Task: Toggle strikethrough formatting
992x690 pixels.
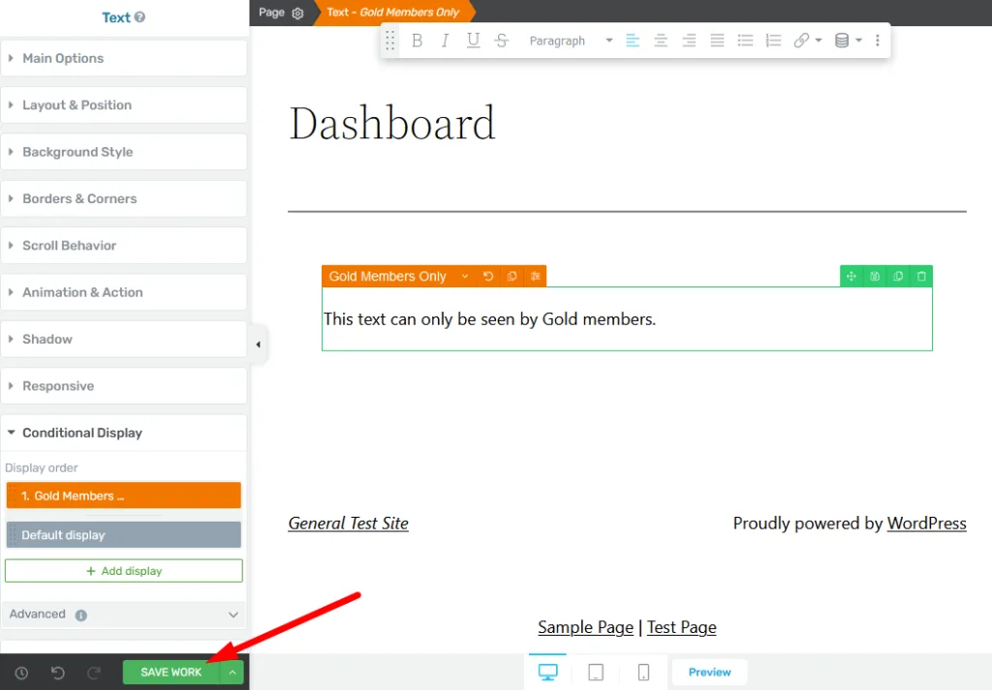Action: [x=502, y=41]
